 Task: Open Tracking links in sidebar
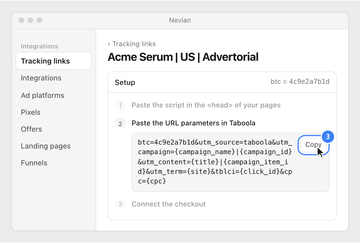tap(54, 61)
